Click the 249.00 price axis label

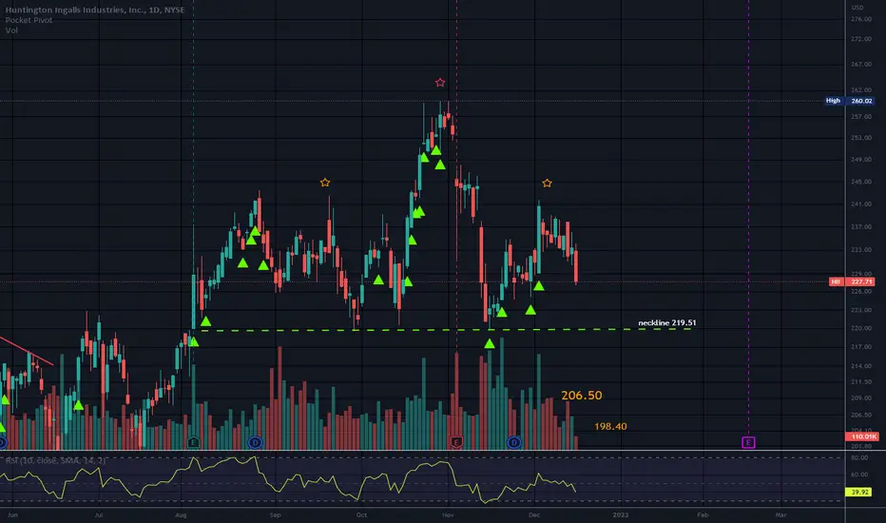[861, 160]
